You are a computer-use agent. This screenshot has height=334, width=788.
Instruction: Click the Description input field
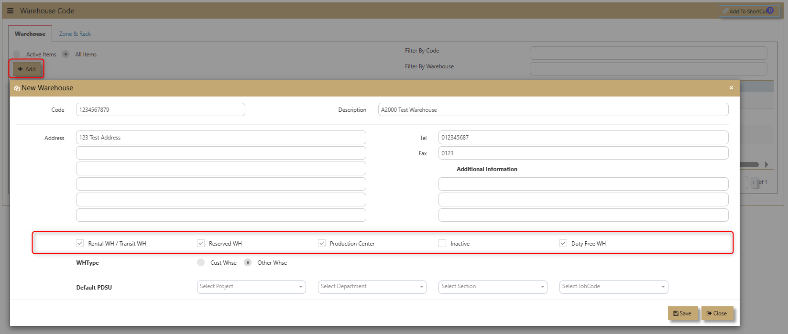click(x=553, y=109)
